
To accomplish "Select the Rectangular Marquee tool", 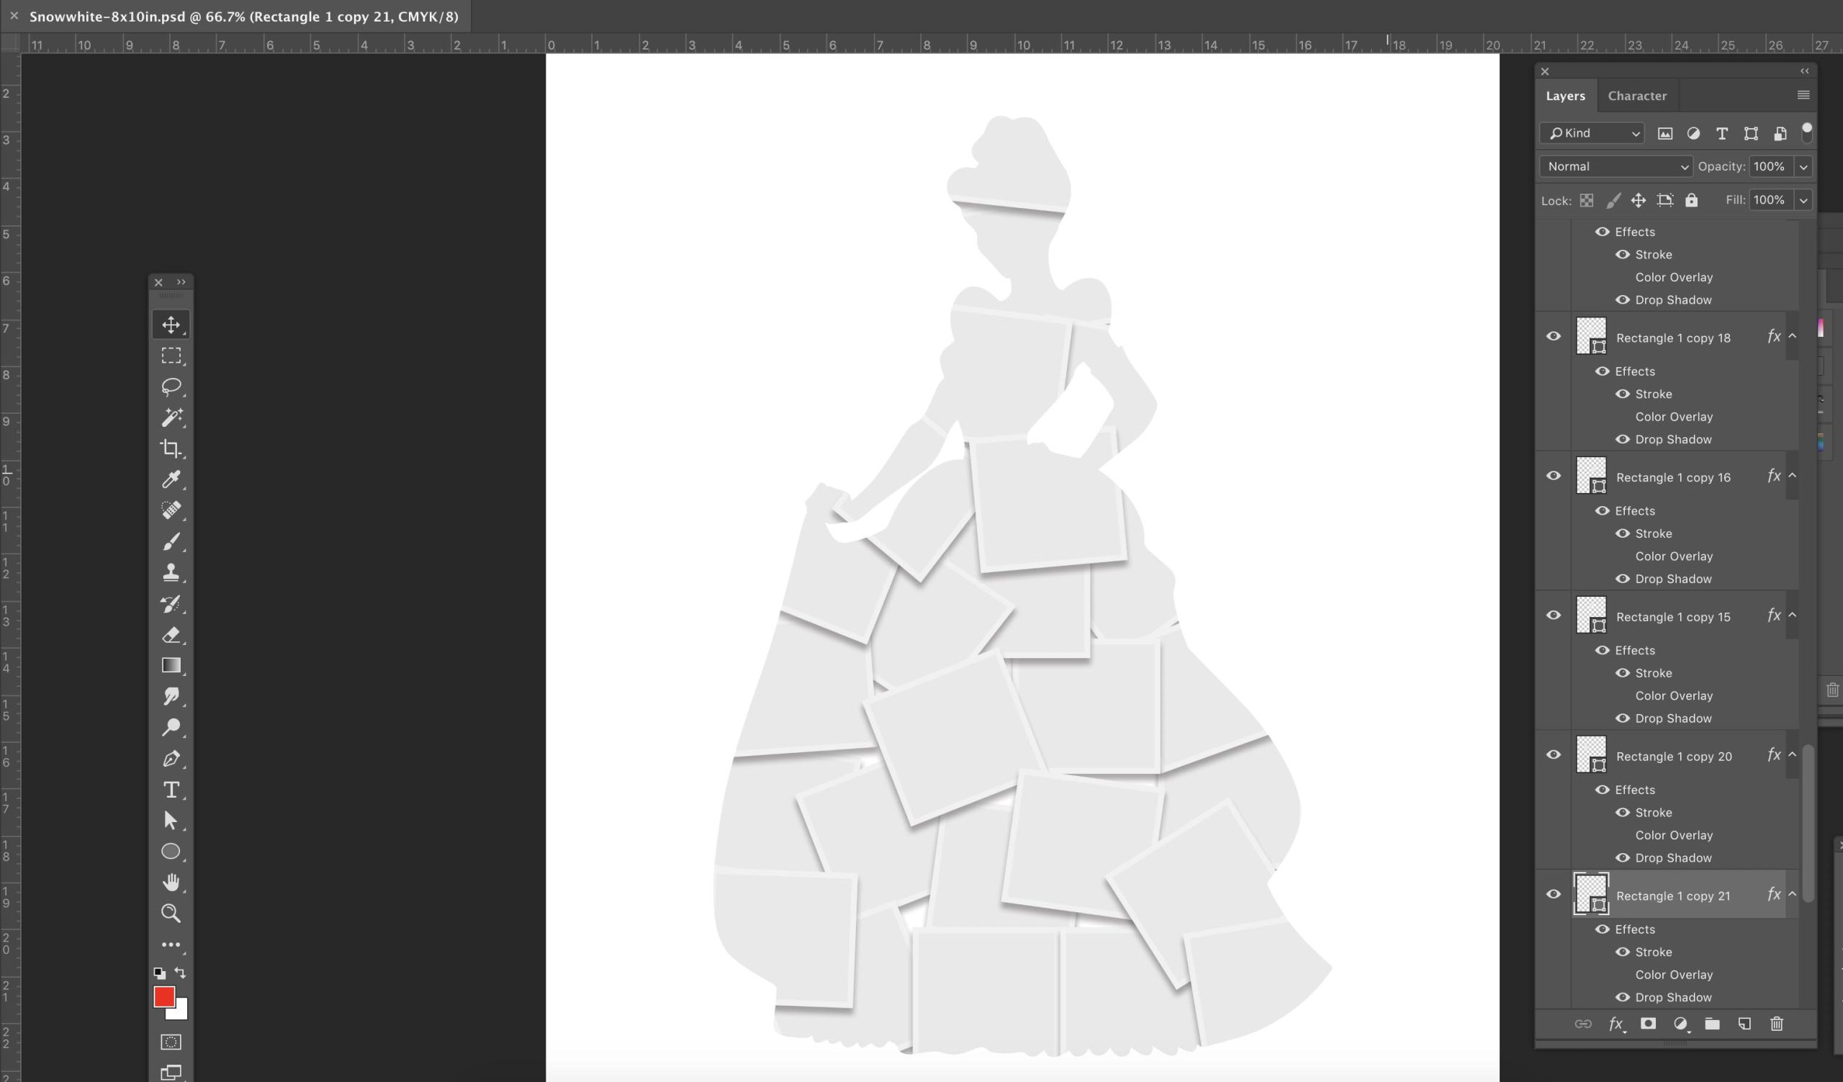I will pyautogui.click(x=171, y=356).
